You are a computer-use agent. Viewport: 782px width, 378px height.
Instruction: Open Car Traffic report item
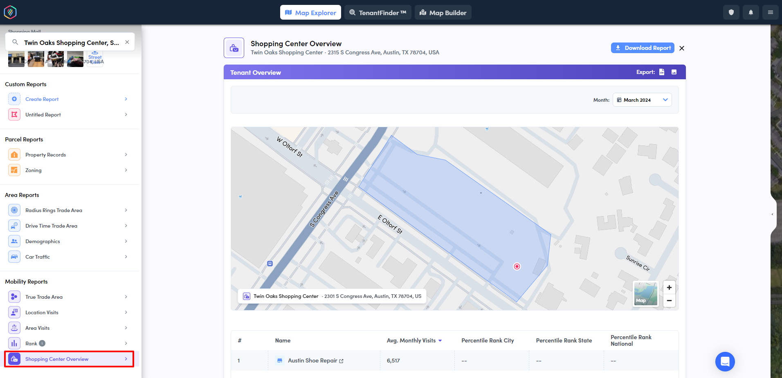pyautogui.click(x=69, y=257)
